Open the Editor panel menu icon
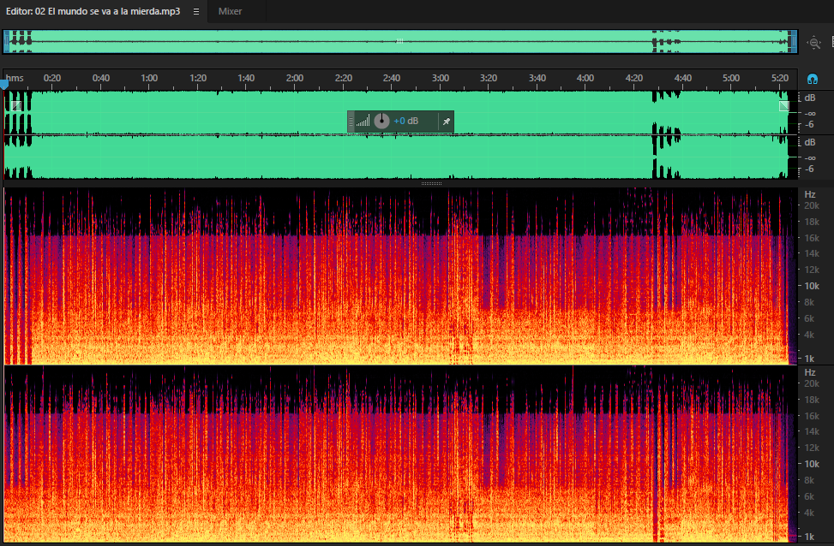This screenshot has width=834, height=546. point(195,11)
